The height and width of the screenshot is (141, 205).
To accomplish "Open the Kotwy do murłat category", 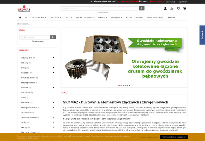I will 30,78.
